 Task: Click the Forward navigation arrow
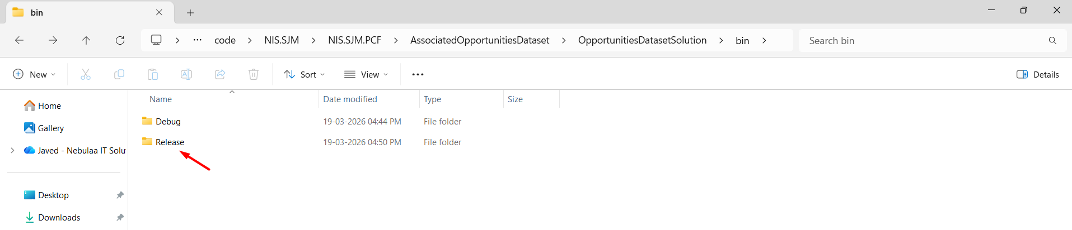pos(53,40)
